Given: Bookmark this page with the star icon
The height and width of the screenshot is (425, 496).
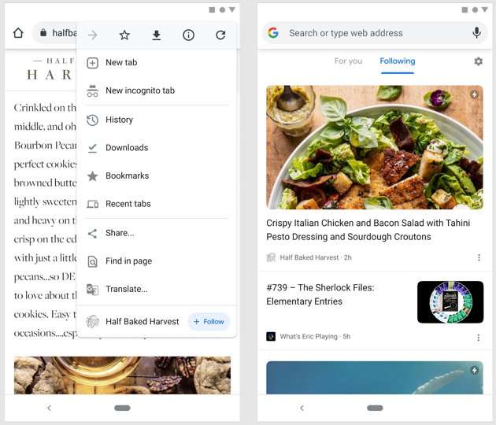Looking at the screenshot, I should (124, 35).
